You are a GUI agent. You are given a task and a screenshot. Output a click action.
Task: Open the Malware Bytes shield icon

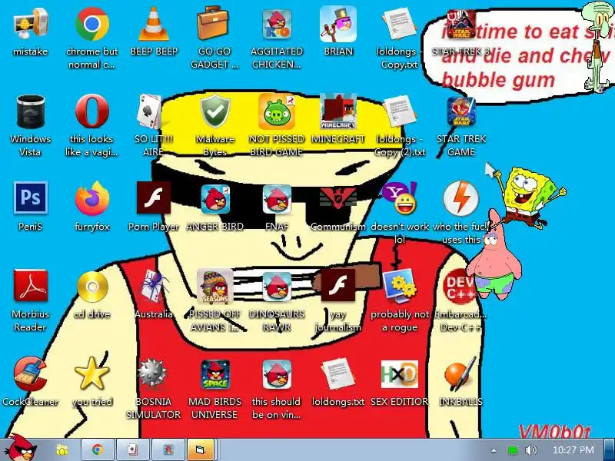[x=215, y=112]
